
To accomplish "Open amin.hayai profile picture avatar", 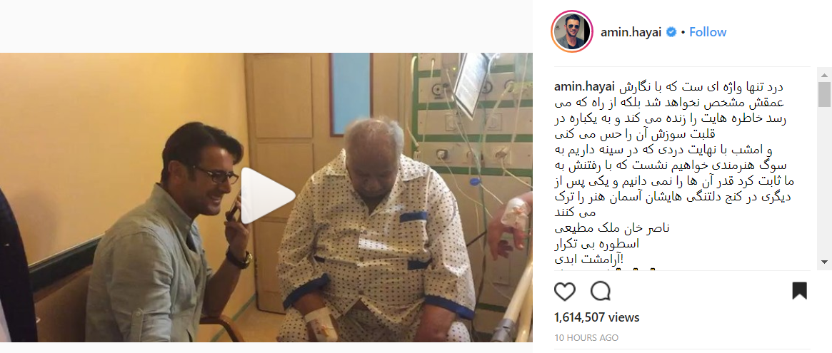I will (572, 32).
